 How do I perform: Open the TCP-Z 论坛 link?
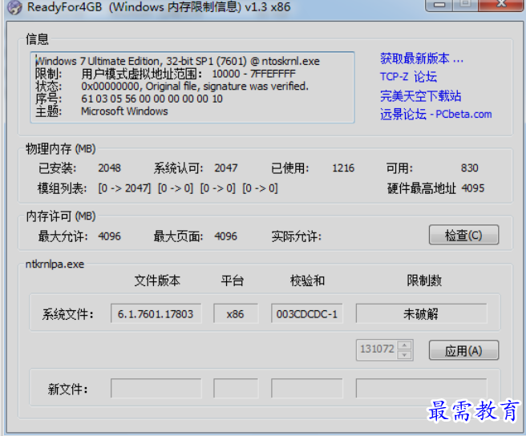408,77
